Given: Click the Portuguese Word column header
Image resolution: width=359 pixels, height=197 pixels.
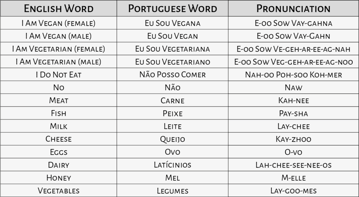Looking at the screenshot, I should [x=172, y=8].
